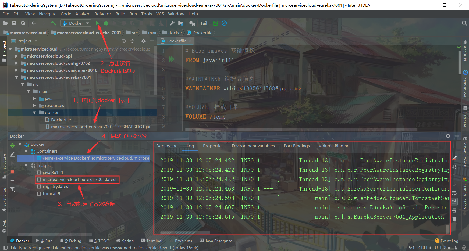469x251 pixels.
Task: Switch to the Deploy log tab
Action: pyautogui.click(x=167, y=146)
